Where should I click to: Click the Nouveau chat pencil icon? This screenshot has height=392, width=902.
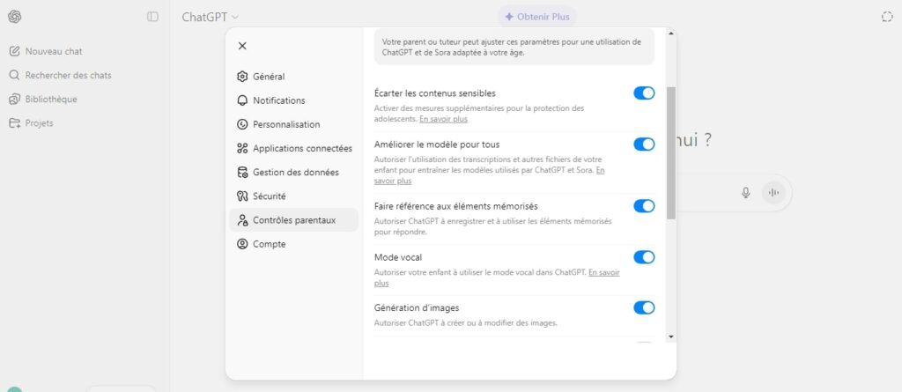coord(14,51)
